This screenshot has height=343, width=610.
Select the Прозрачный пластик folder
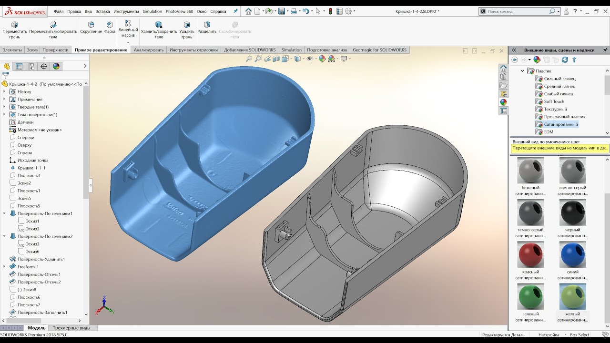(565, 117)
